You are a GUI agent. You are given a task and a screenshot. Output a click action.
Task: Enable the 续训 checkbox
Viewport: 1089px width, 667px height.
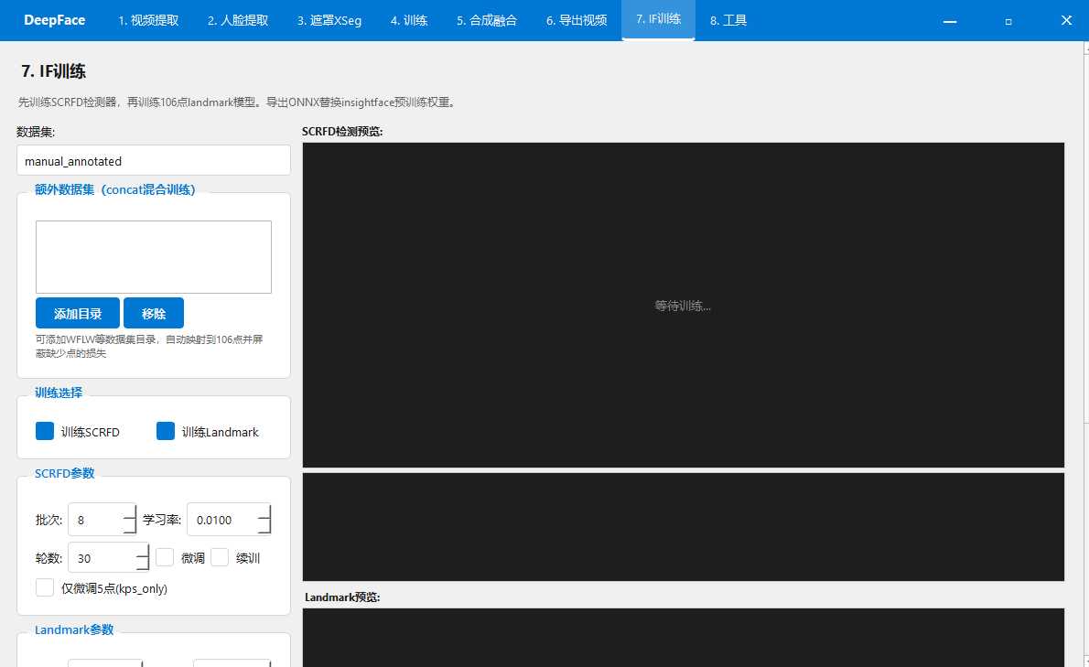[220, 557]
